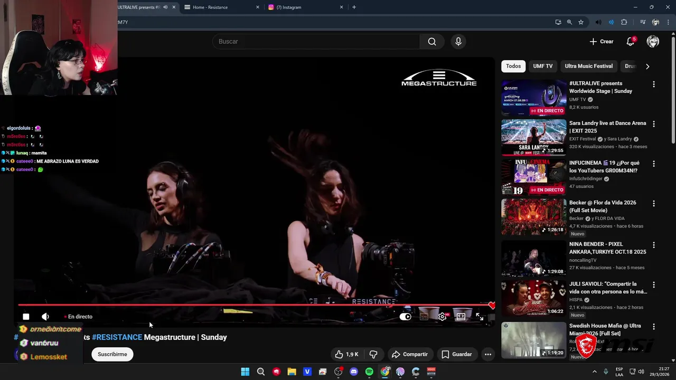Toggle subtitles in the video player
Screen dimensions: 676x380
424,317
